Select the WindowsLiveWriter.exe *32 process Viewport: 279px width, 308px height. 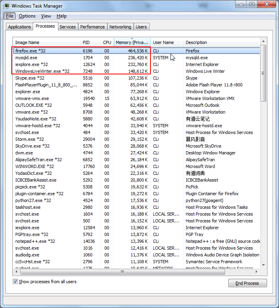tap(137, 71)
